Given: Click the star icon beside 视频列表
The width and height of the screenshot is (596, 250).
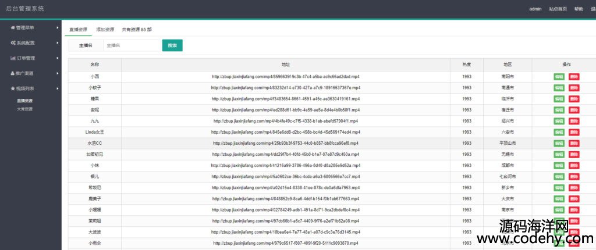Looking at the screenshot, I should pos(13,88).
